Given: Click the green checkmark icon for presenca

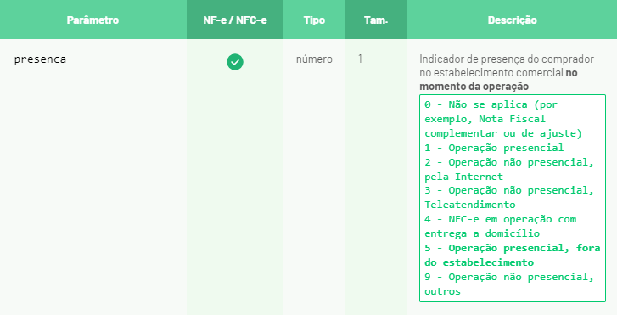Looking at the screenshot, I should pos(235,62).
